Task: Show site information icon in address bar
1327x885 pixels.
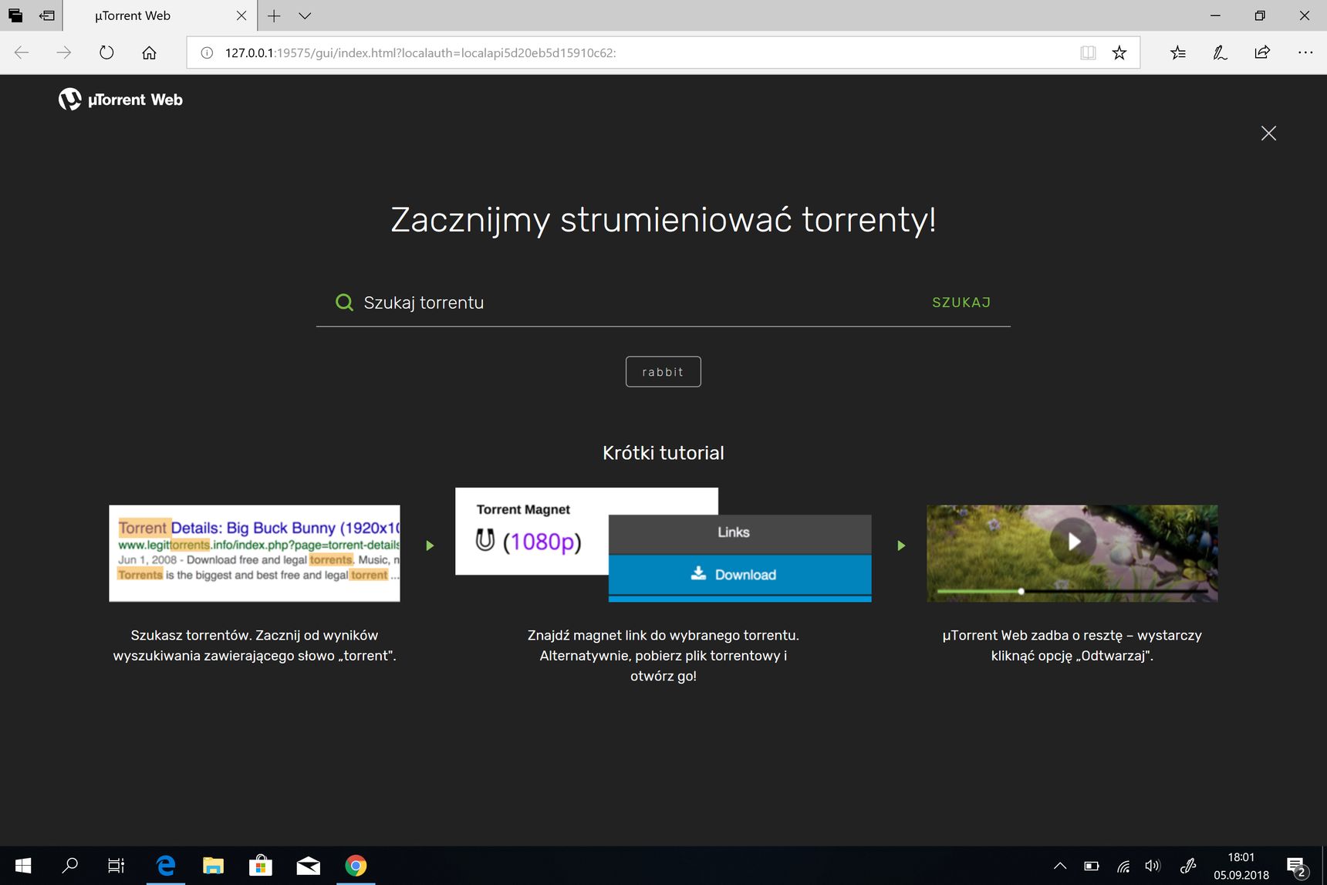Action: (207, 53)
